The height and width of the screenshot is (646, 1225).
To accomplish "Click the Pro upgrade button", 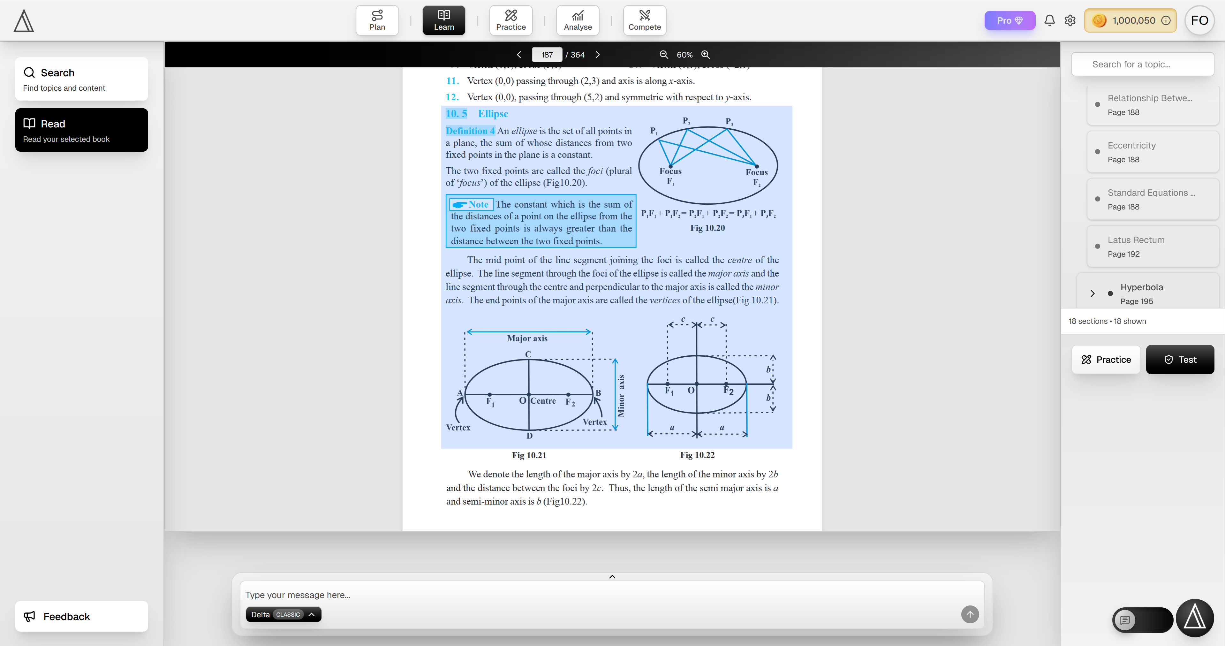I will [x=1009, y=20].
